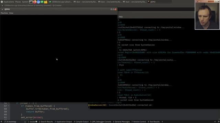
Task: Click inside the black QEMU display
Action: click(x=59, y=58)
